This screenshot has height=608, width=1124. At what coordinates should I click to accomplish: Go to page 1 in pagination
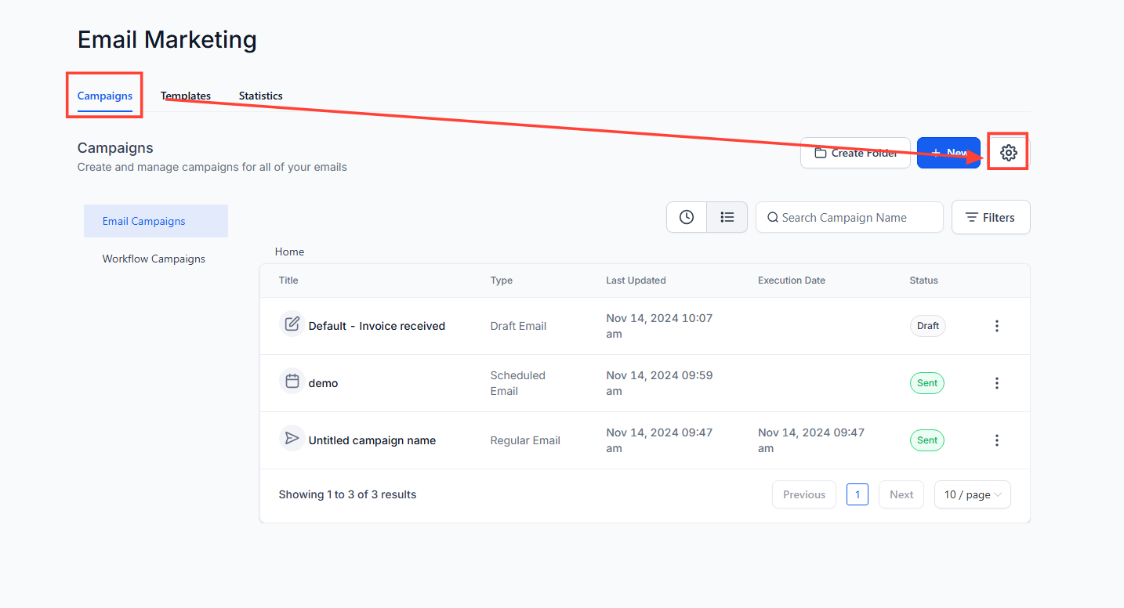[857, 494]
